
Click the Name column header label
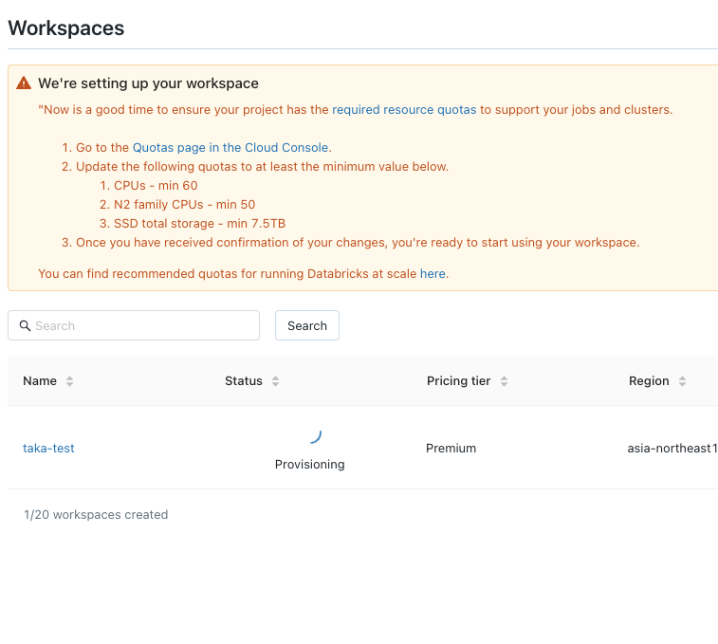40,381
